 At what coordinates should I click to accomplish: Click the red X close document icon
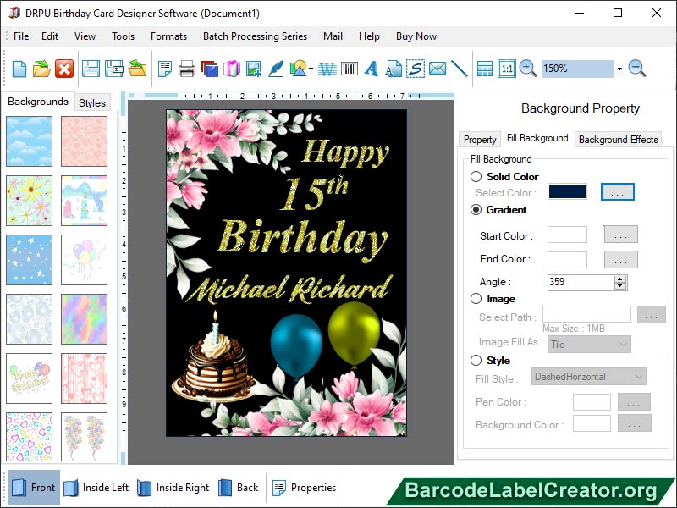[x=64, y=69]
